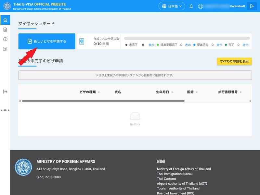Screen dimensions: 260x195
Task: Open notifications bell icon
Action: [191, 6]
